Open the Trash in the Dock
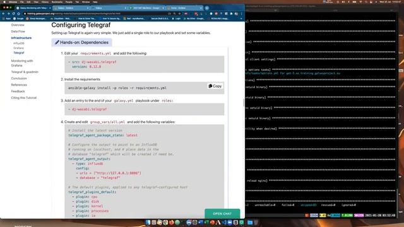 [x=256, y=223]
